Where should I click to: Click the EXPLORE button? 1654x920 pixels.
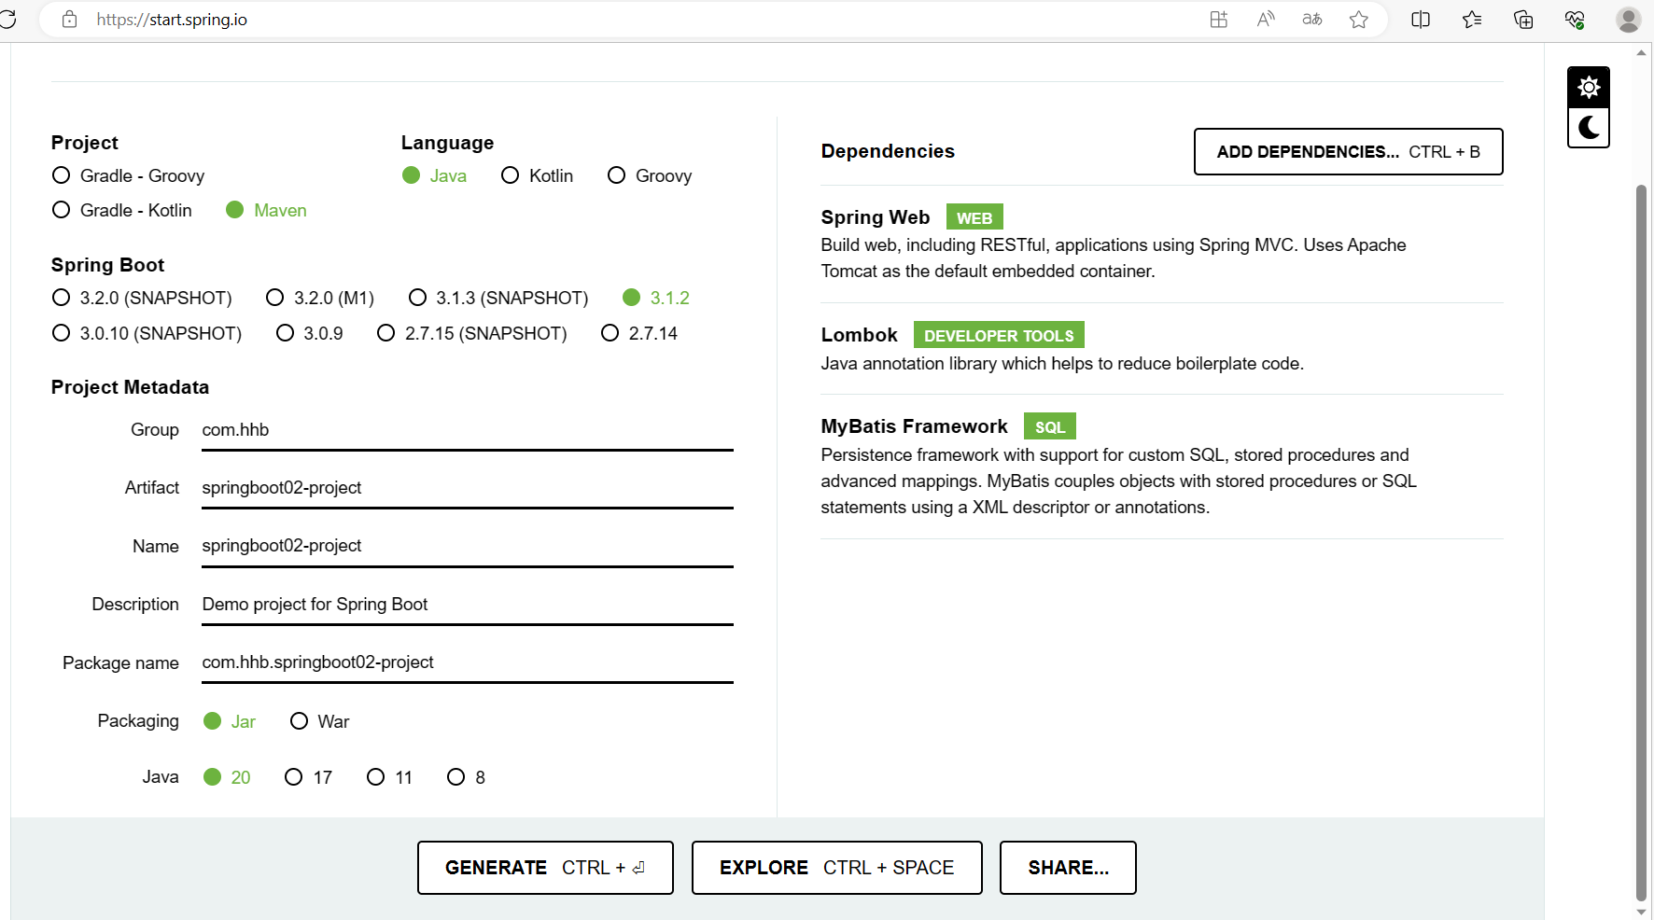[837, 868]
